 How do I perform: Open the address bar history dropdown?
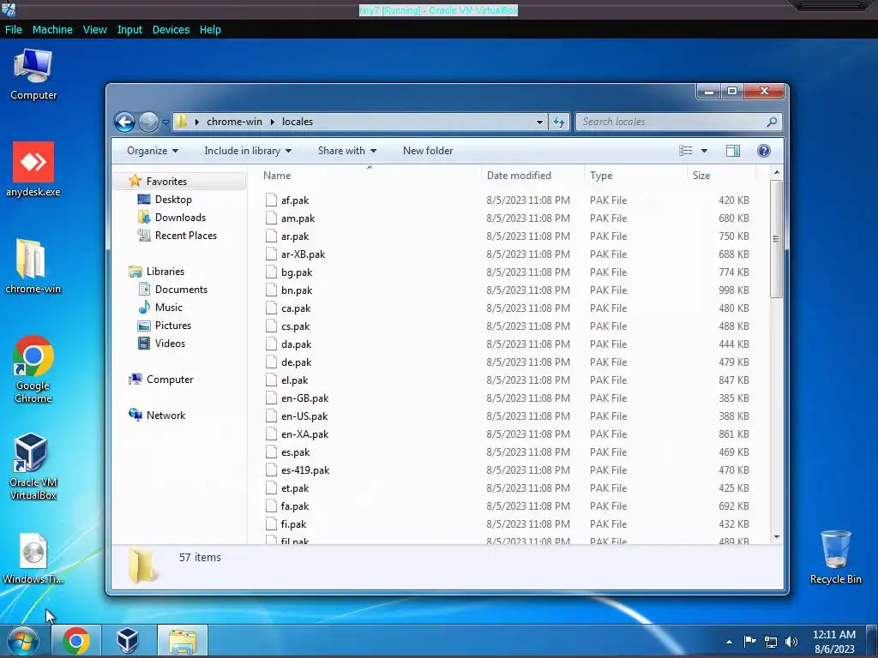[x=539, y=122]
